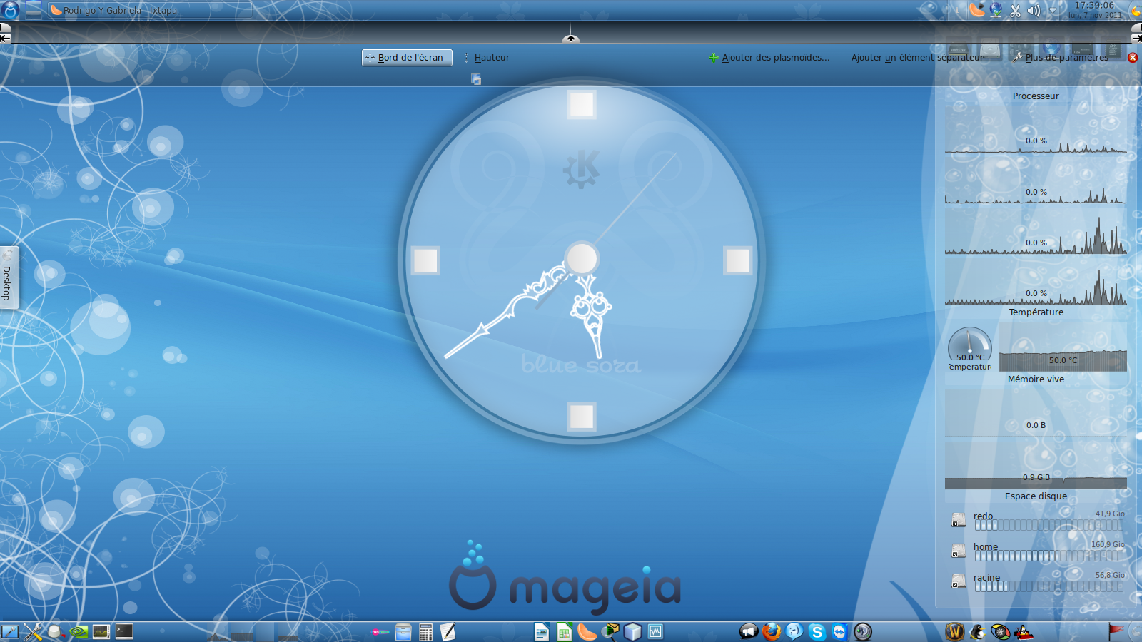Open the Desktop folder side tab

click(x=9, y=278)
